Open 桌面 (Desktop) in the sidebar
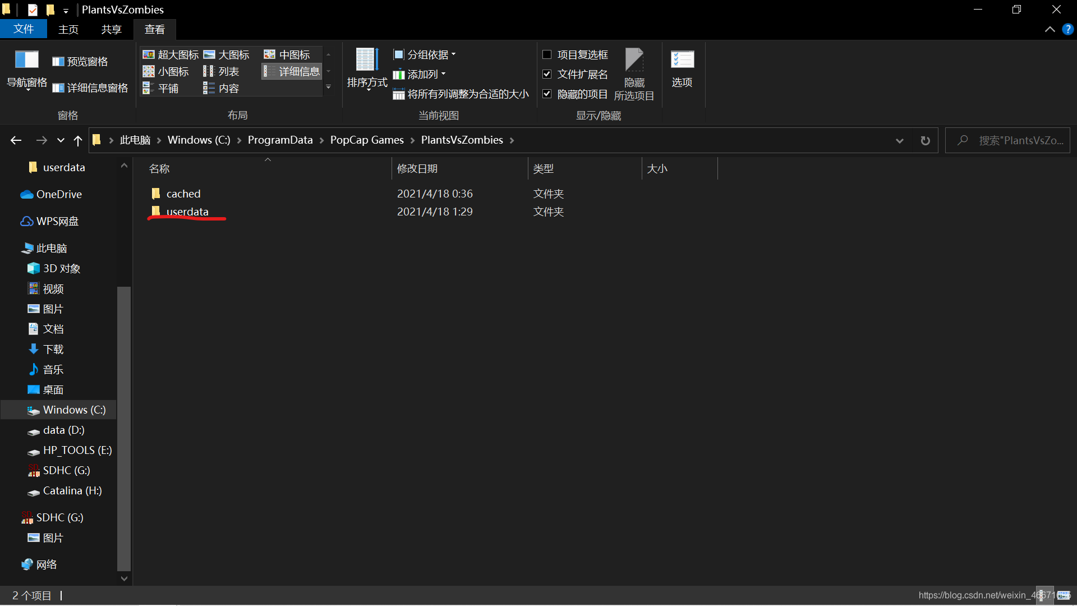This screenshot has height=606, width=1077. pos(53,389)
